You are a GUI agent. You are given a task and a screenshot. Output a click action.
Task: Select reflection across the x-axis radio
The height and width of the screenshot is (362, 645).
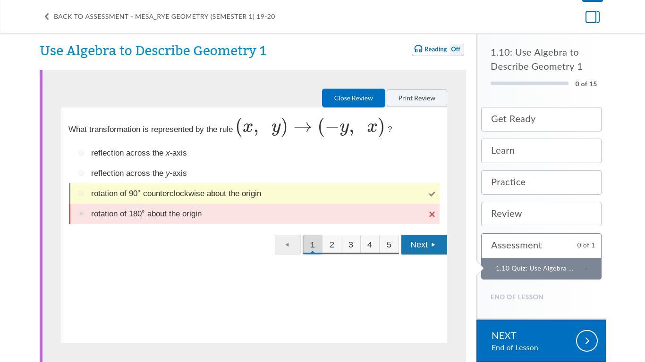[x=81, y=153]
